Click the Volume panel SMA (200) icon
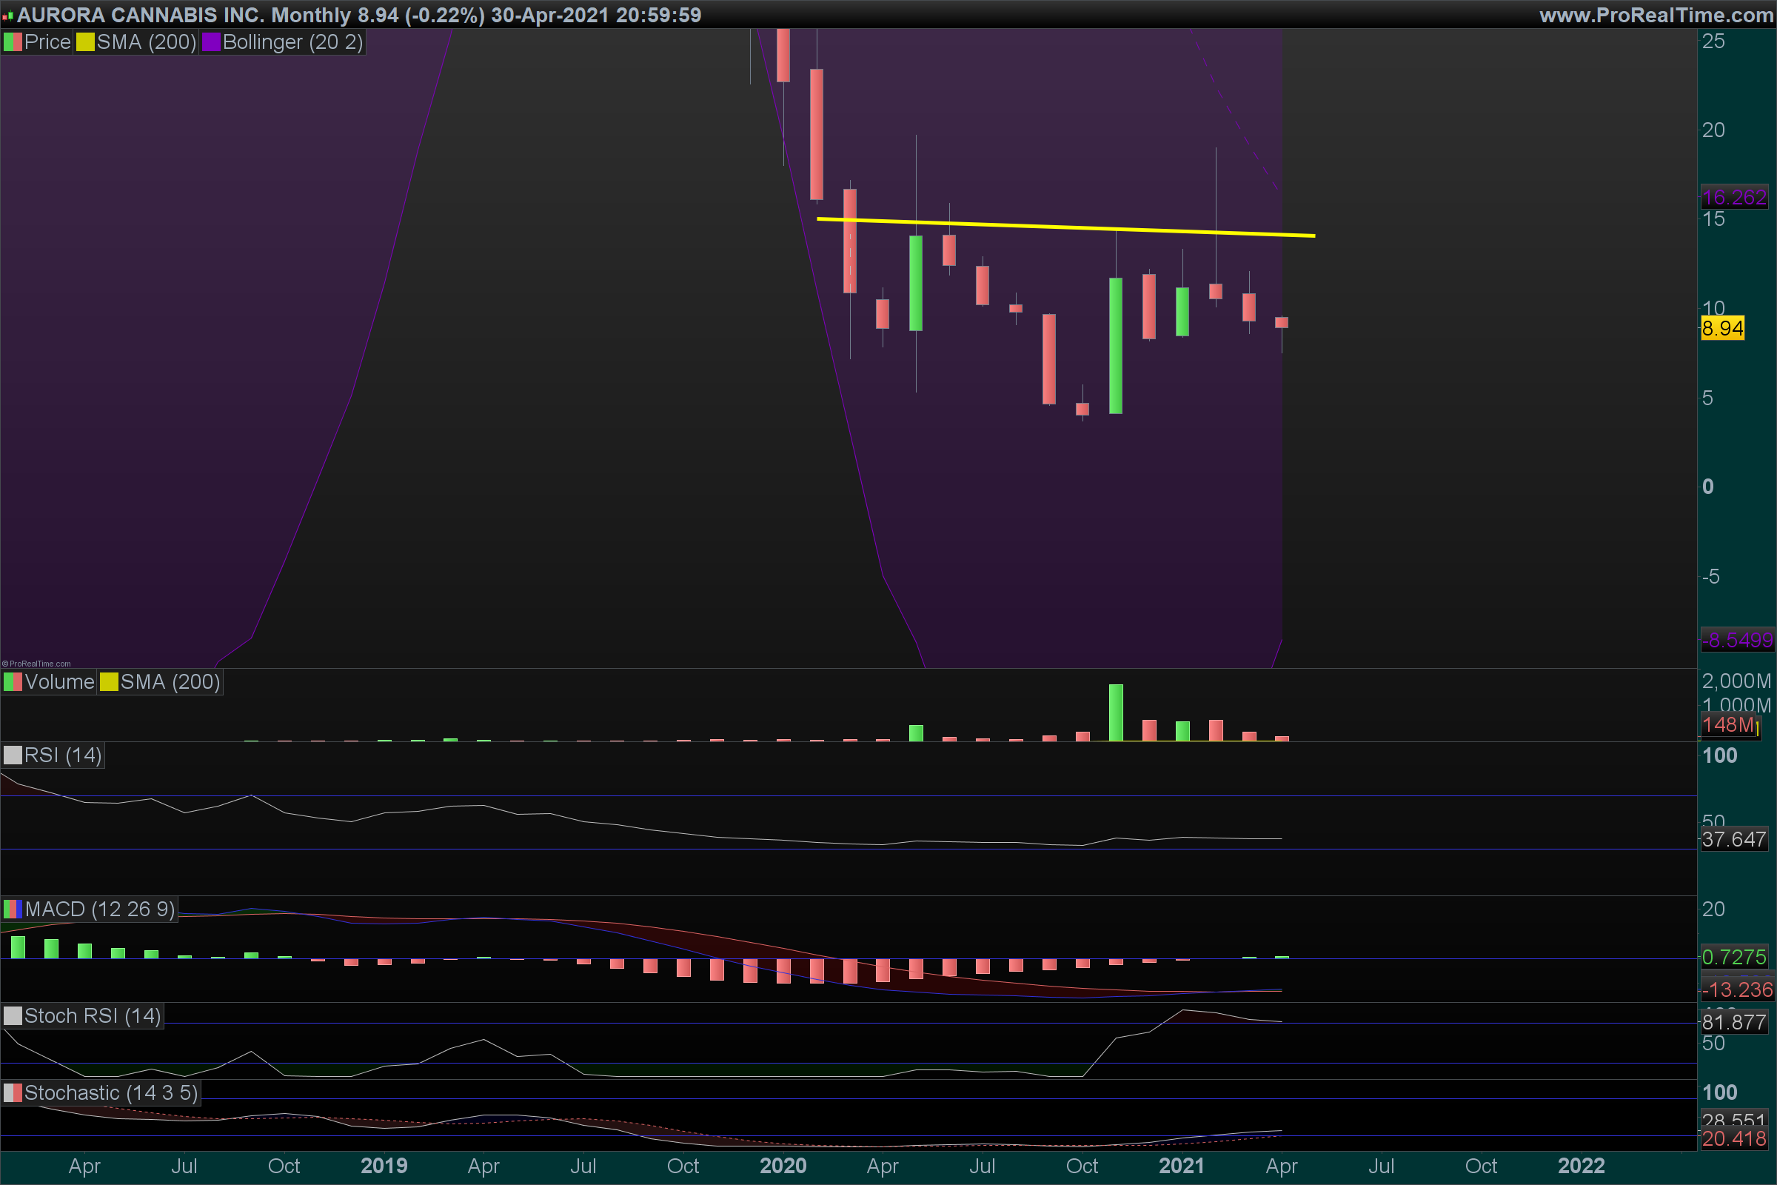Viewport: 1777px width, 1185px height. click(x=110, y=682)
